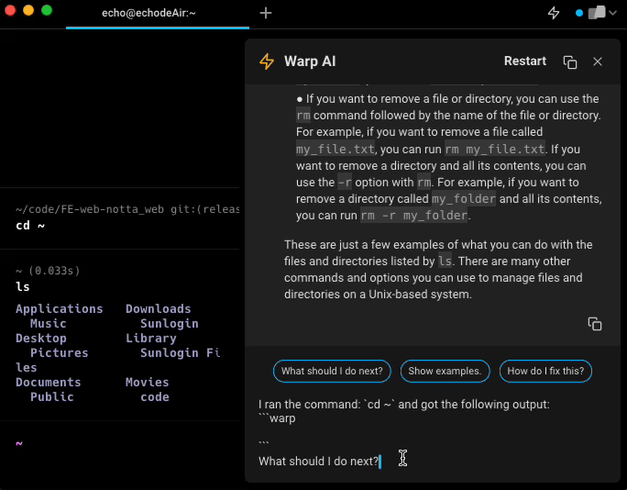The height and width of the screenshot is (490, 627).
Task: Click the Desktop directory in ls output
Action: 40,339
